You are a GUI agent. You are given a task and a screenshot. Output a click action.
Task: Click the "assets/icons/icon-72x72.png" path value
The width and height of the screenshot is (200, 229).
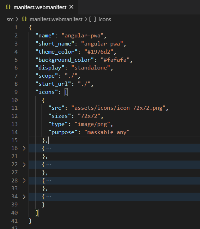pos(118,108)
